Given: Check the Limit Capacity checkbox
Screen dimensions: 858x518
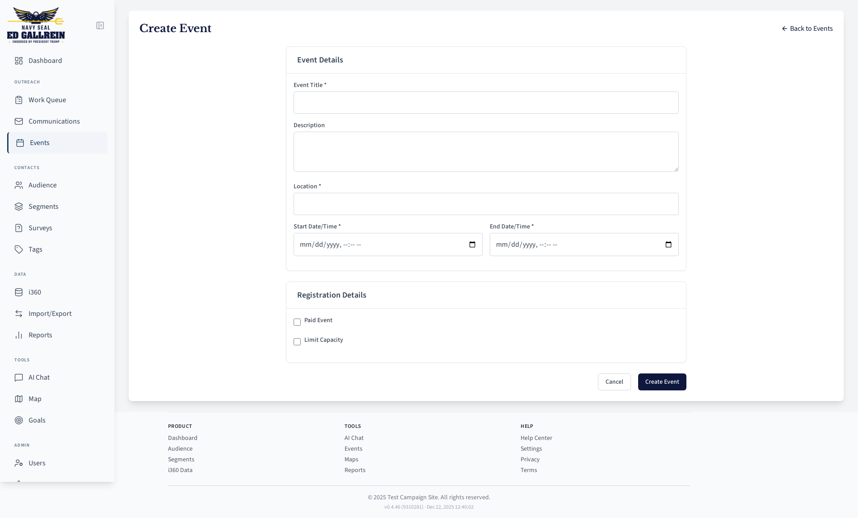Looking at the screenshot, I should (x=297, y=342).
